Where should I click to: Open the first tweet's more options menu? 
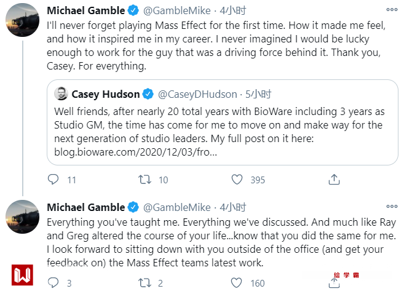point(391,10)
